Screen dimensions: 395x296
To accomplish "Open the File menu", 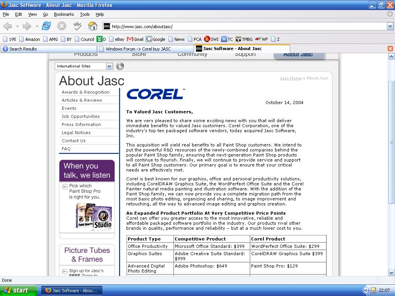I will pos(6,14).
